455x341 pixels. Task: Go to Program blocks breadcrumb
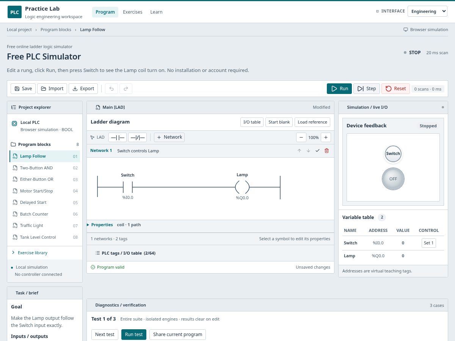(x=56, y=30)
